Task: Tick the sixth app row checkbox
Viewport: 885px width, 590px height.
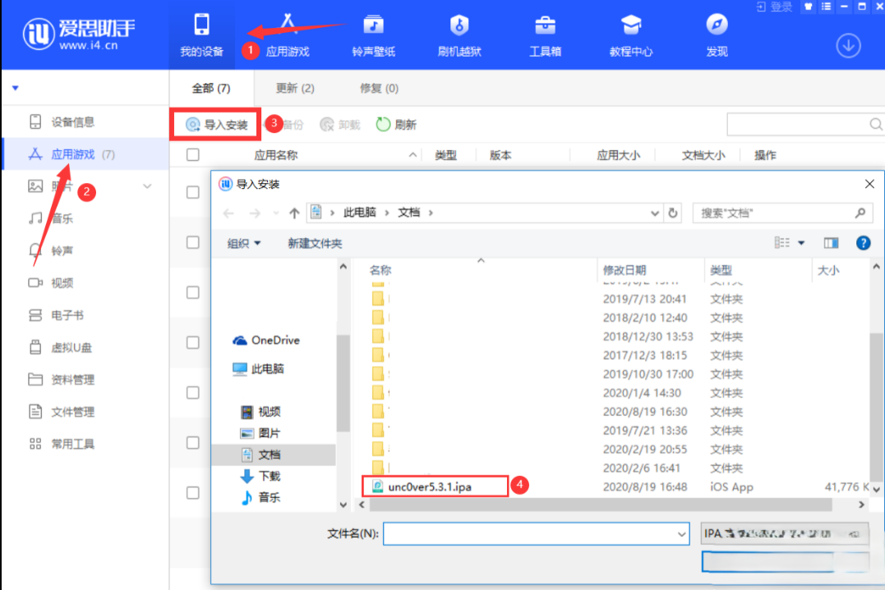Action: pyautogui.click(x=192, y=443)
